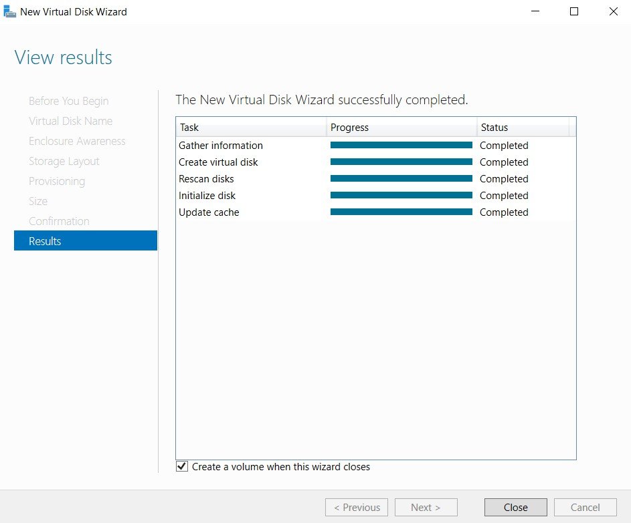Click the Close button
The height and width of the screenshot is (523, 631).
tap(515, 508)
